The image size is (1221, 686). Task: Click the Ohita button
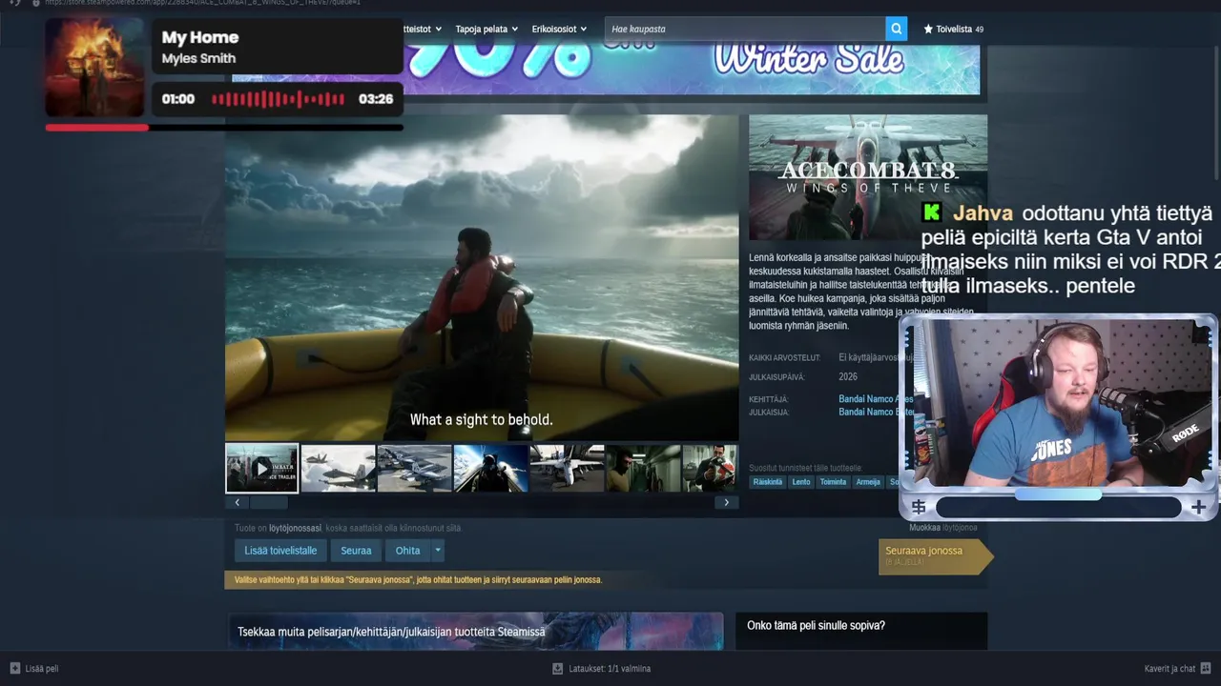[407, 551]
